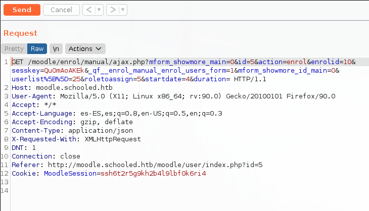Expand the Actions dropdown menu
This screenshot has height=211, width=369.
click(85, 49)
